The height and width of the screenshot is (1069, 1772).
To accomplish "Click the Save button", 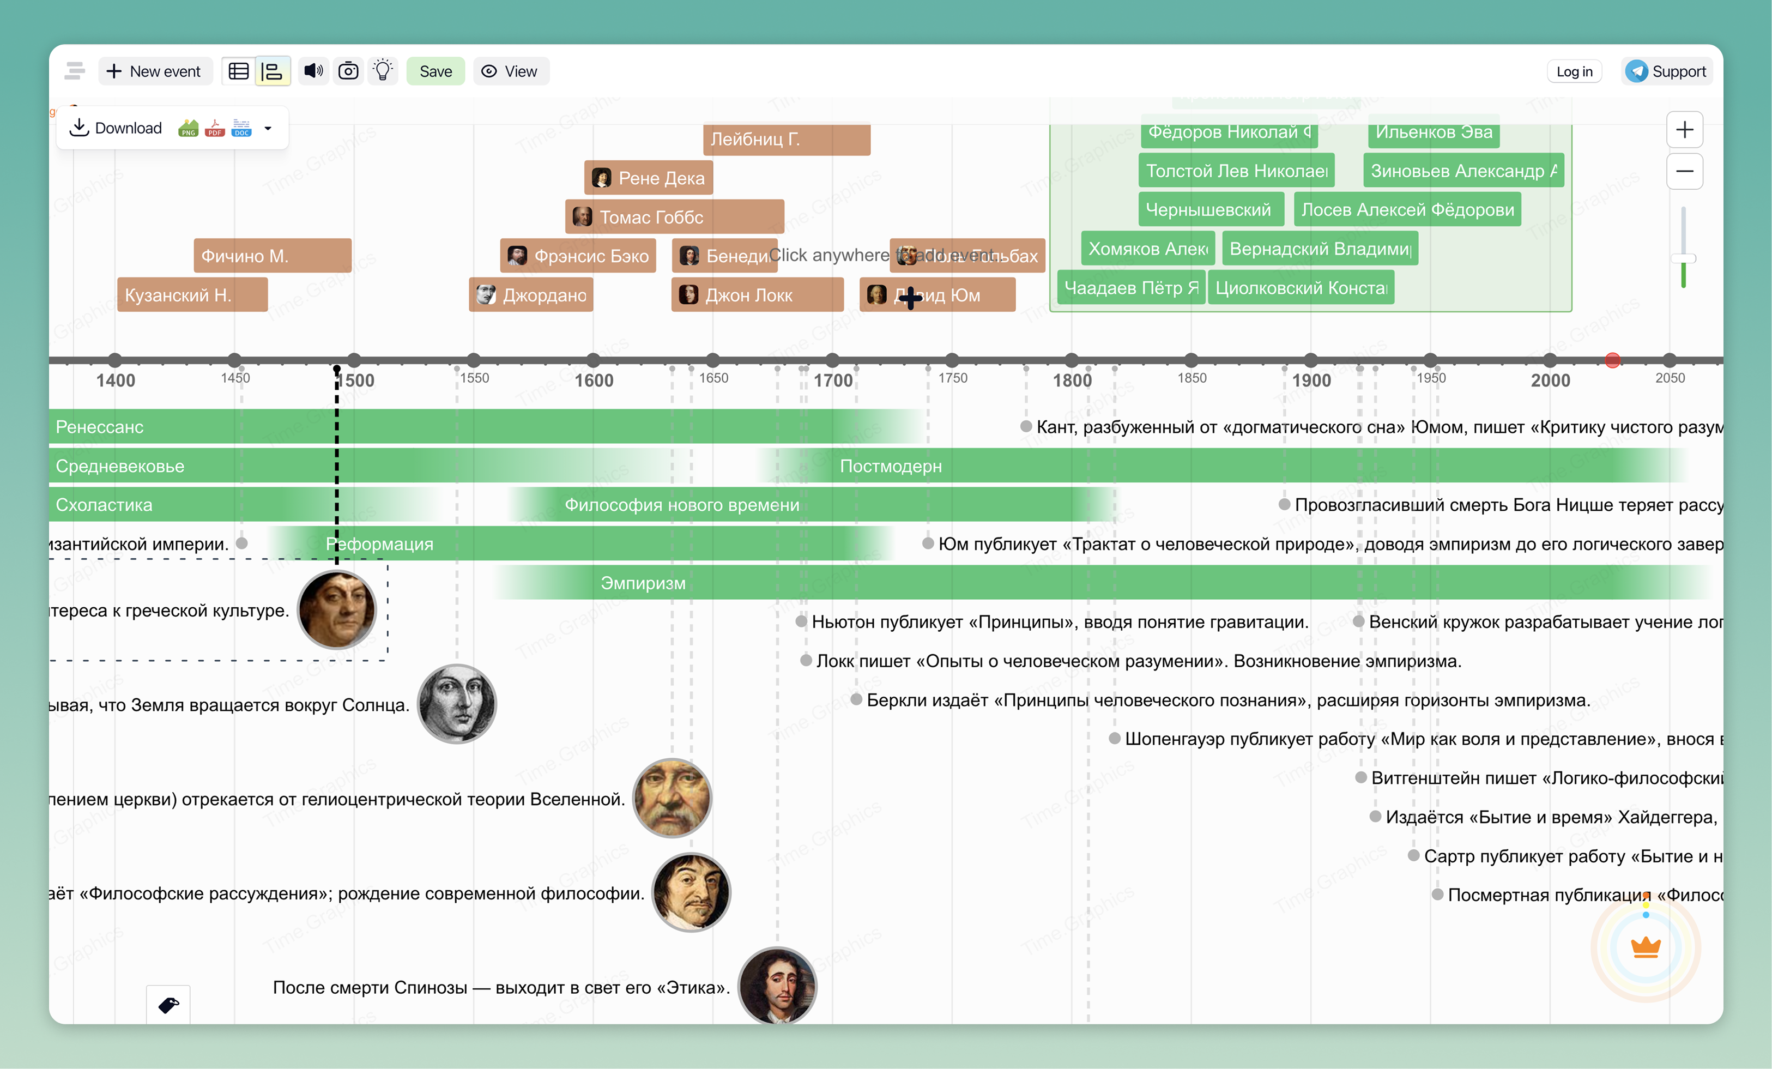I will 436,70.
